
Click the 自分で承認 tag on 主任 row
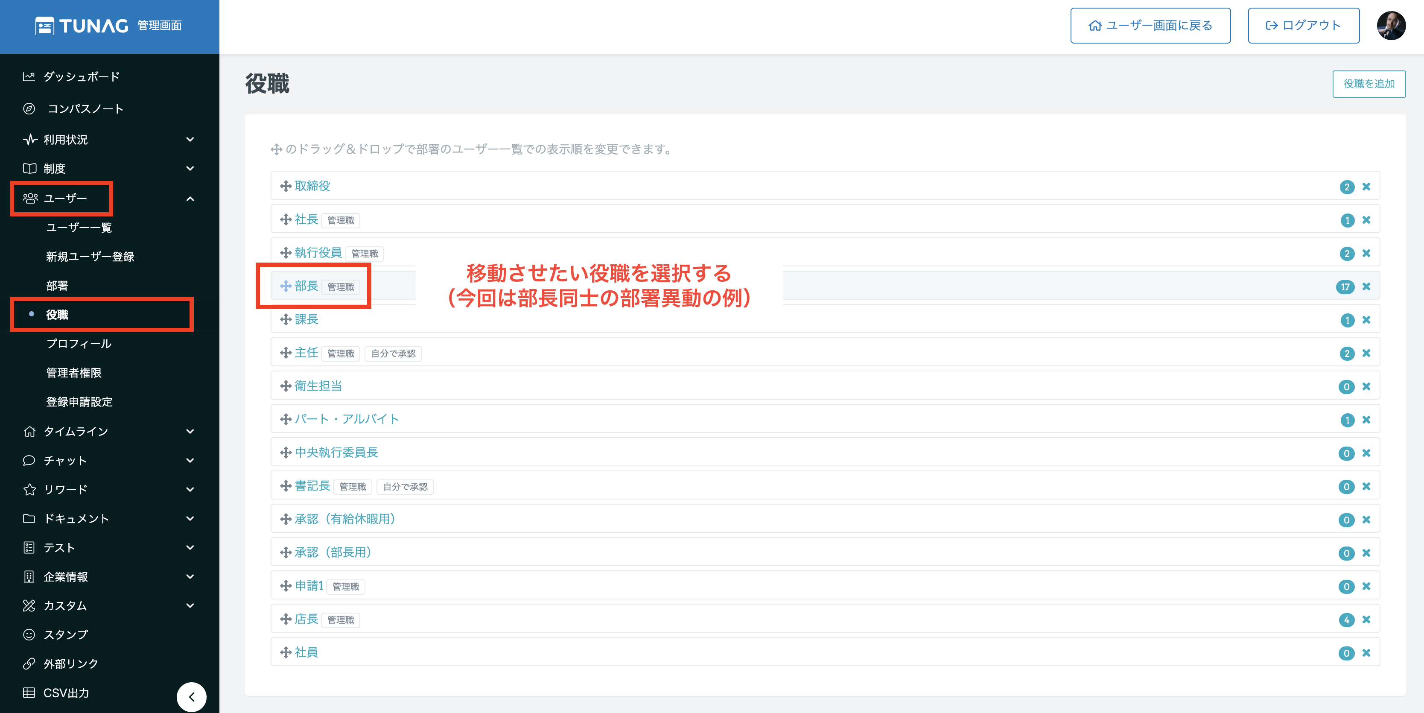(393, 354)
